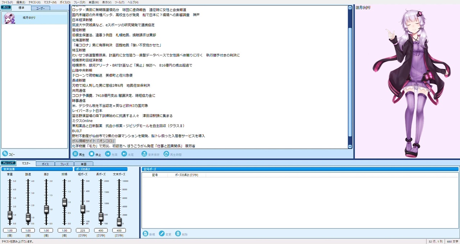The height and width of the screenshot is (244, 460).
Task: Click the 長ポーズ value field
Action: (x=101, y=230)
